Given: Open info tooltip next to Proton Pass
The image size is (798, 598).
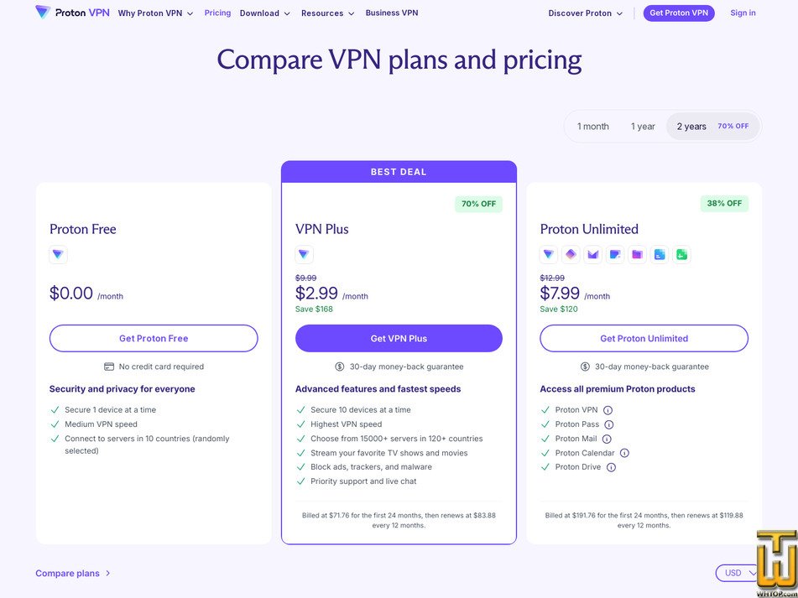Looking at the screenshot, I should (607, 424).
